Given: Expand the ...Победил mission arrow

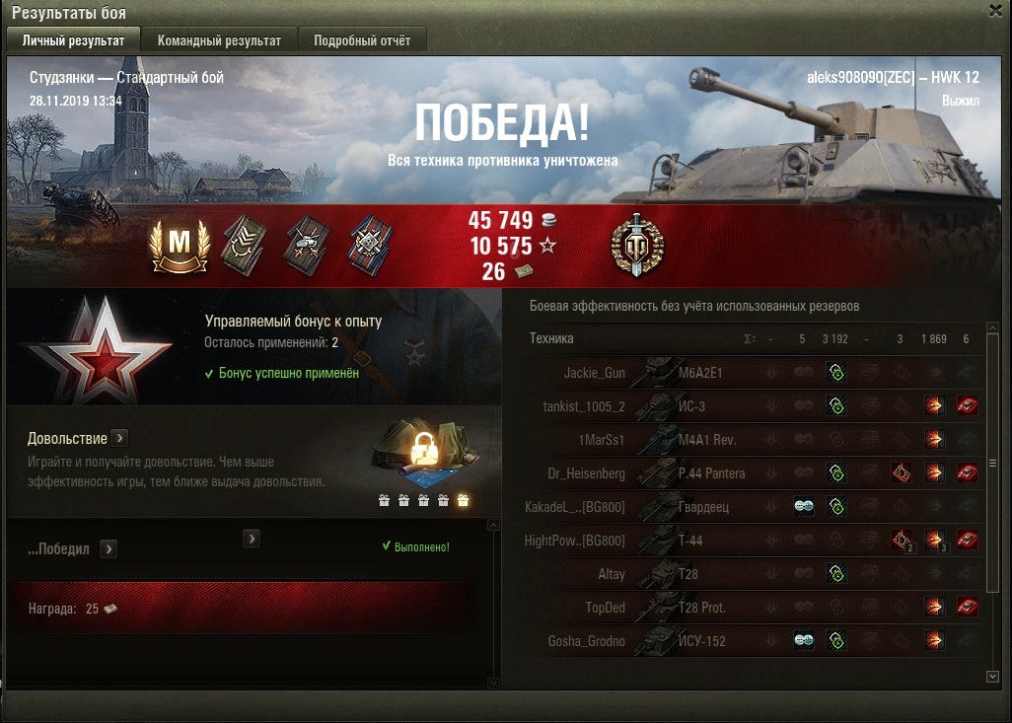Looking at the screenshot, I should (x=108, y=549).
